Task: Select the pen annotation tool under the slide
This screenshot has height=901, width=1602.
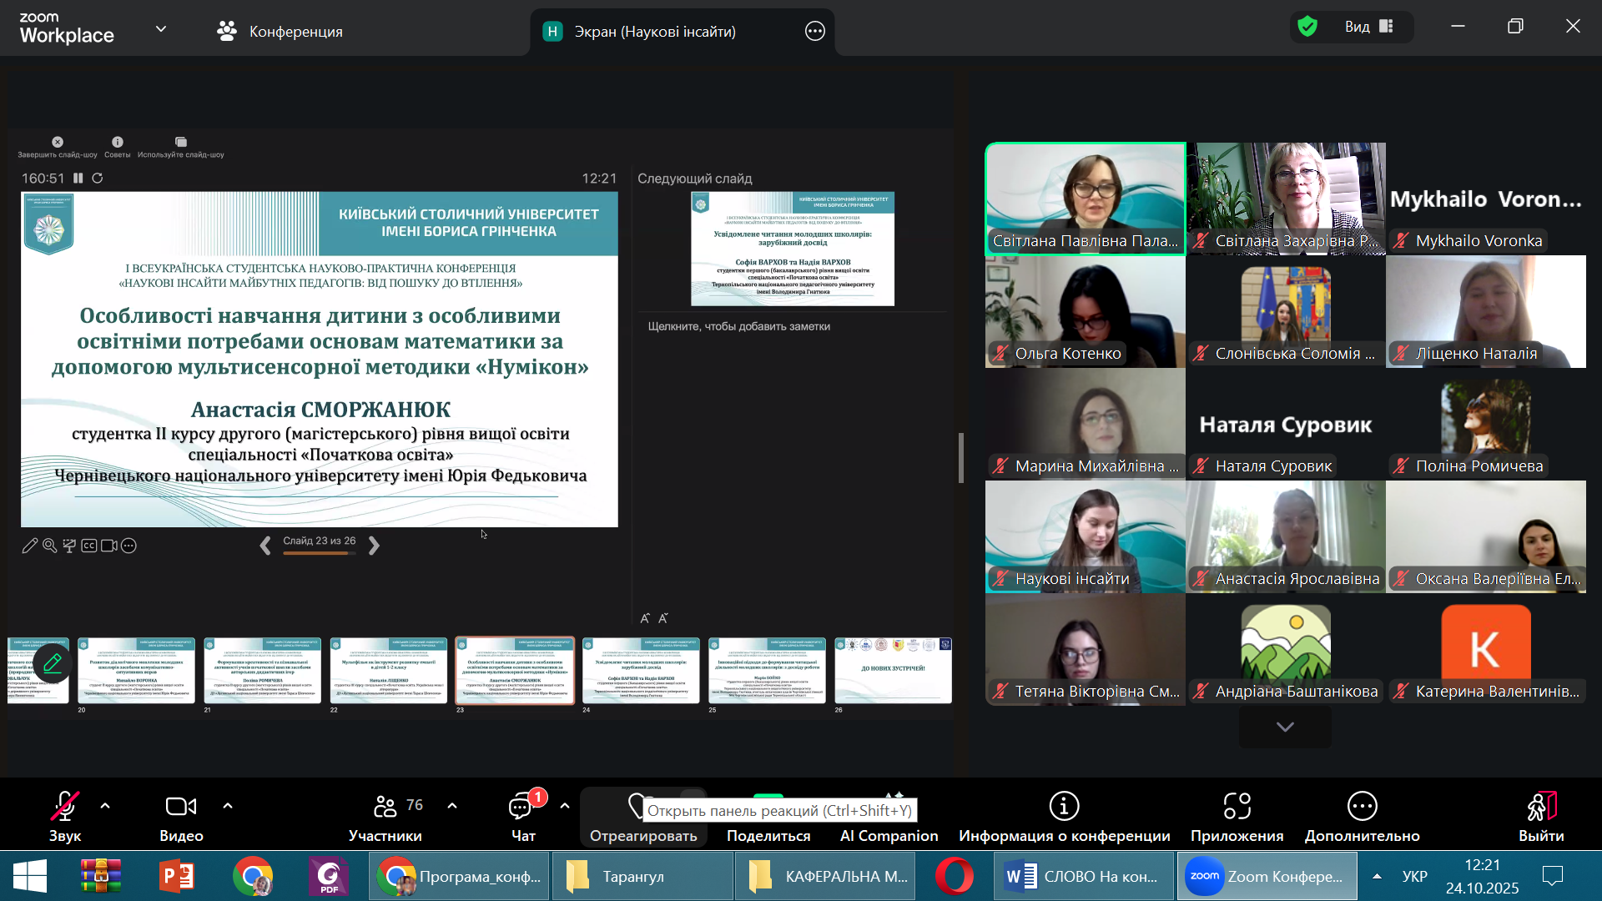Action: coord(29,546)
